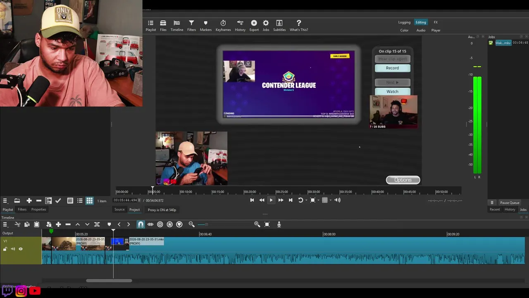Toggle scrub while dragging
Viewport: 529px width, 298px height.
[x=150, y=224]
